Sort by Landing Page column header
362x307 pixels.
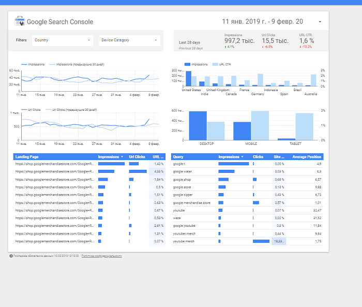pyautogui.click(x=27, y=156)
